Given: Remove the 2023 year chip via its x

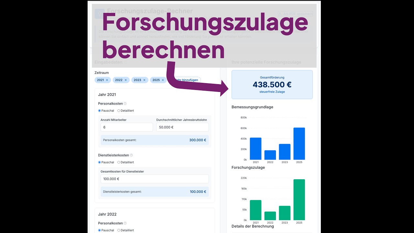Looking at the screenshot, I should (x=144, y=80).
